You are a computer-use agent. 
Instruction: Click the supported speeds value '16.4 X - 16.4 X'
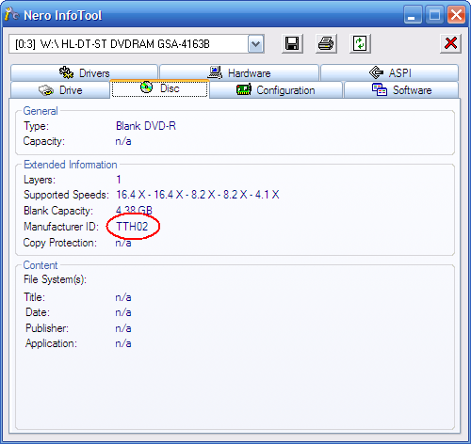point(150,195)
